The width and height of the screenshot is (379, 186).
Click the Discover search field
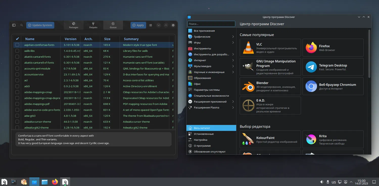(x=211, y=24)
